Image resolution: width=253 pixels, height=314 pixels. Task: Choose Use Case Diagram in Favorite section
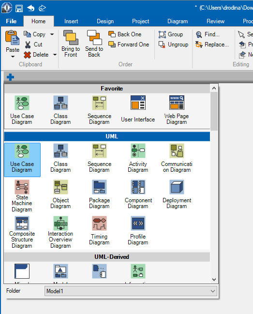22,110
